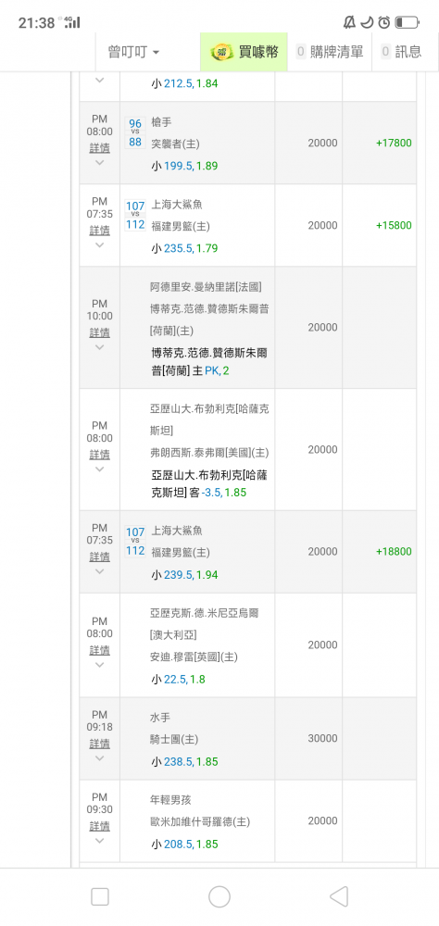Viewport: 439px width, 926px height.
Task: Tap the 107 vs 112 score beside 小 235.5
Action: tap(135, 215)
